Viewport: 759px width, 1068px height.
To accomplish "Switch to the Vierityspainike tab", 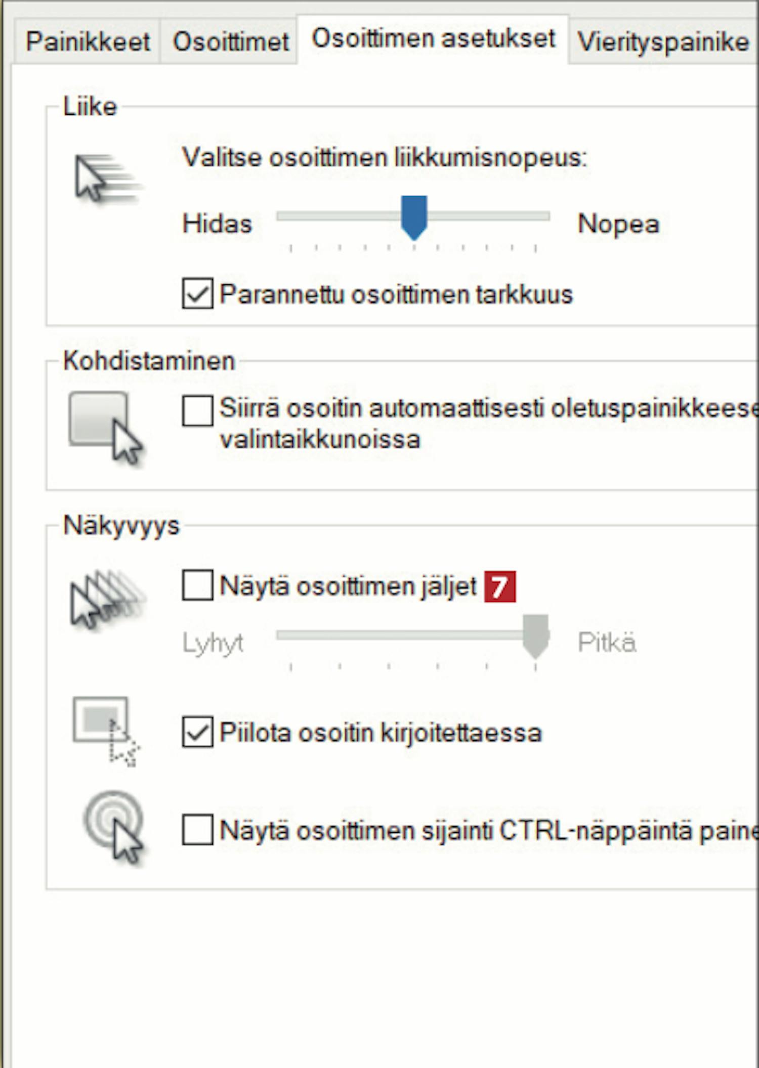I will 663,41.
